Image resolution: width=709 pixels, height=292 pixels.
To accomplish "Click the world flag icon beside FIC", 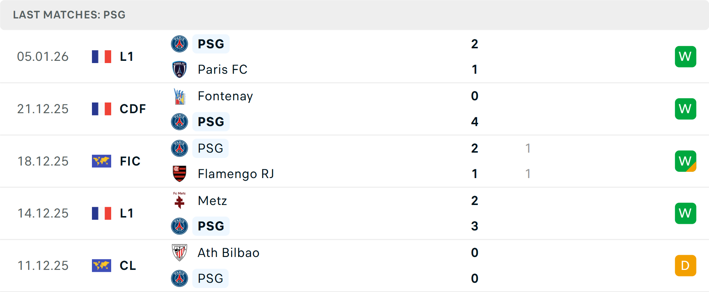I will point(102,161).
